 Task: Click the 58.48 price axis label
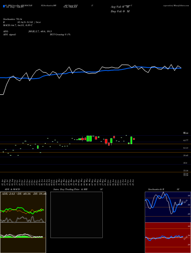[x=186, y=155]
